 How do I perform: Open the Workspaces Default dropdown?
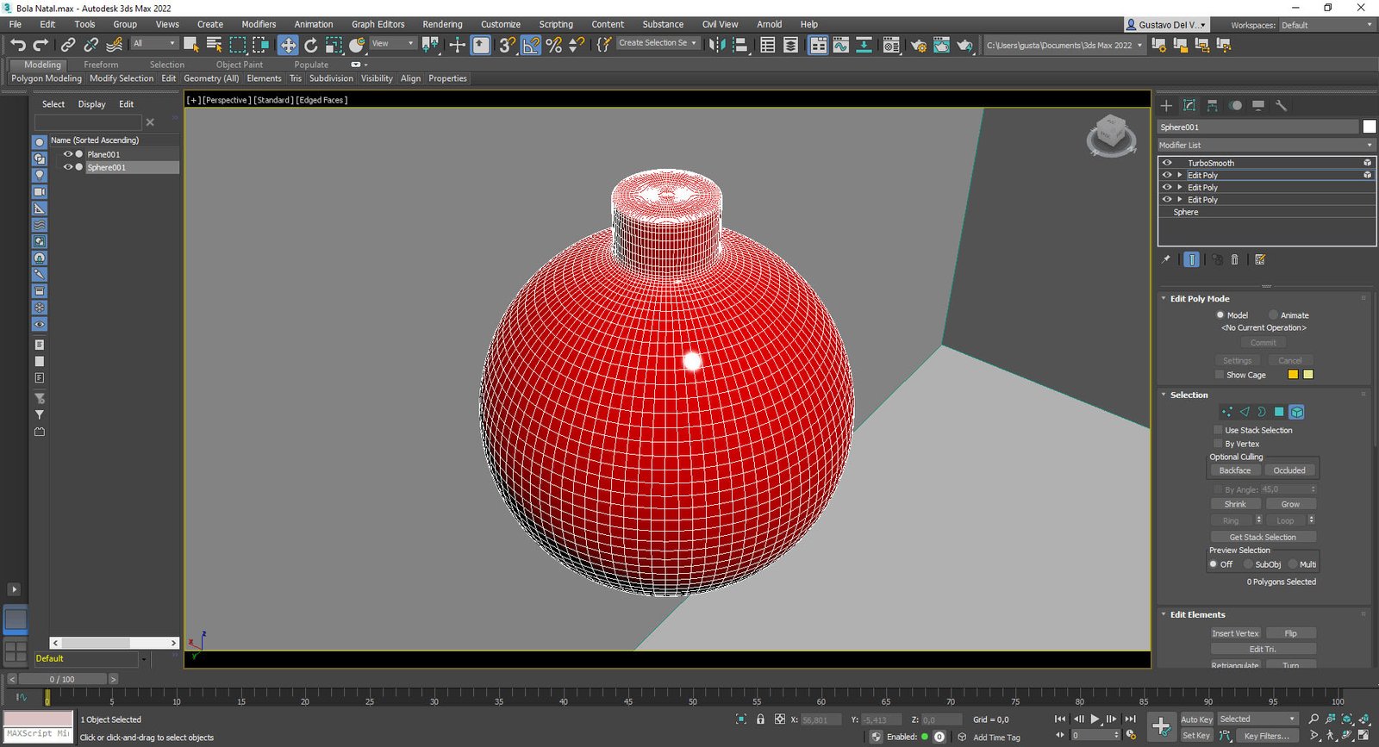point(1326,25)
